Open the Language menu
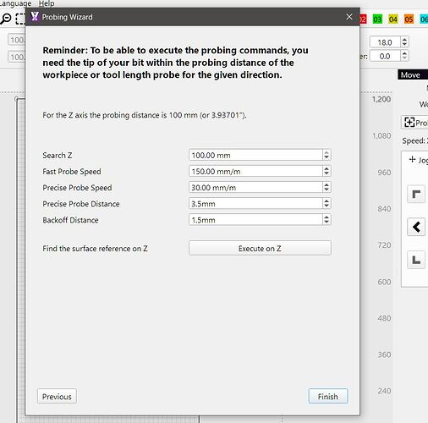Viewport: 428px width, 423px height. [15, 3]
